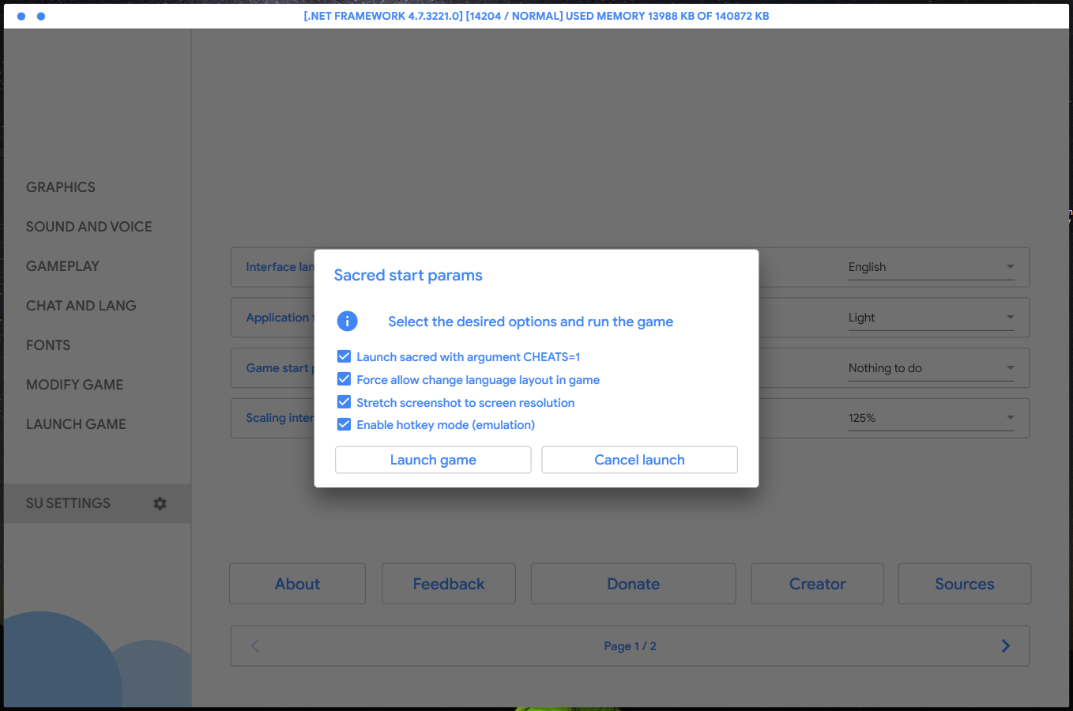Go to next page with right chevron
Screen dimensions: 1073x711
pos(1006,645)
